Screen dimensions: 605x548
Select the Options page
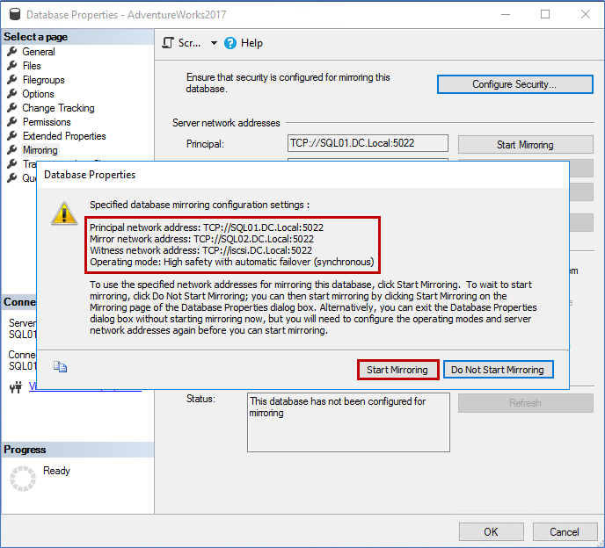[x=38, y=94]
